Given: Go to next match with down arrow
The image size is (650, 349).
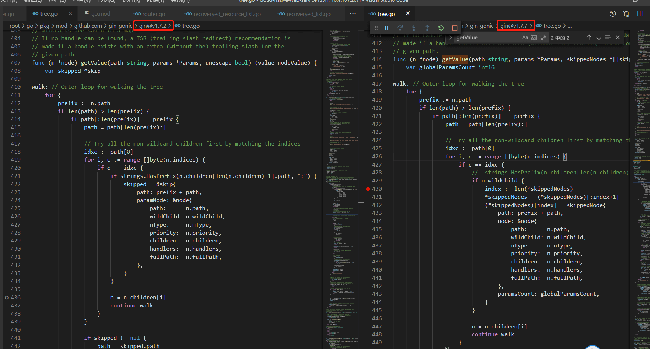Looking at the screenshot, I should click(x=599, y=37).
